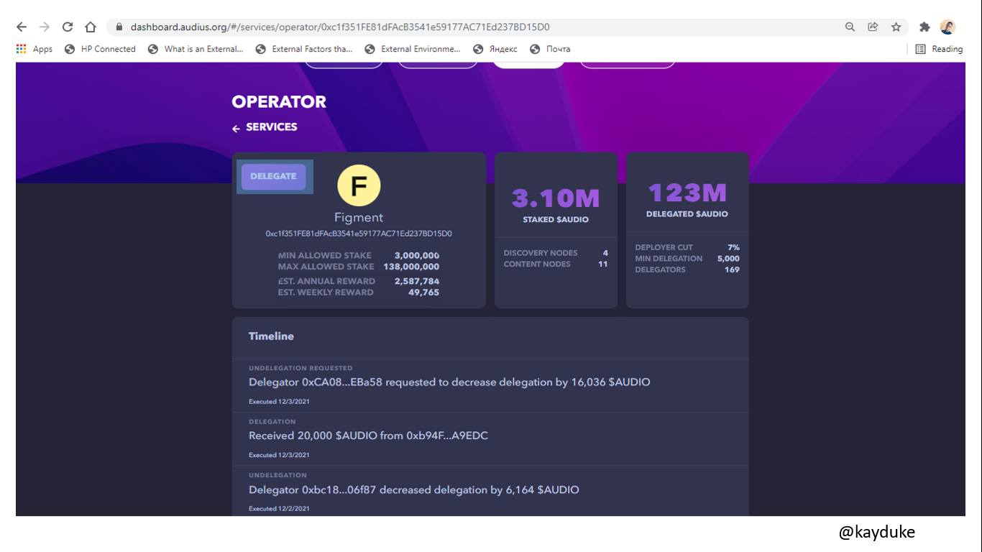Click the share page icon
The height and width of the screenshot is (552, 982).
pos(873,27)
